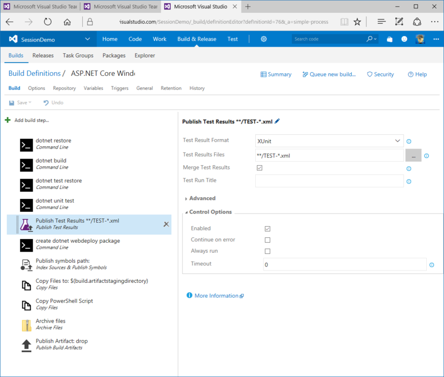Click info icon beside Test Results Files
Image resolution: width=444 pixels, height=377 pixels.
coord(426,156)
